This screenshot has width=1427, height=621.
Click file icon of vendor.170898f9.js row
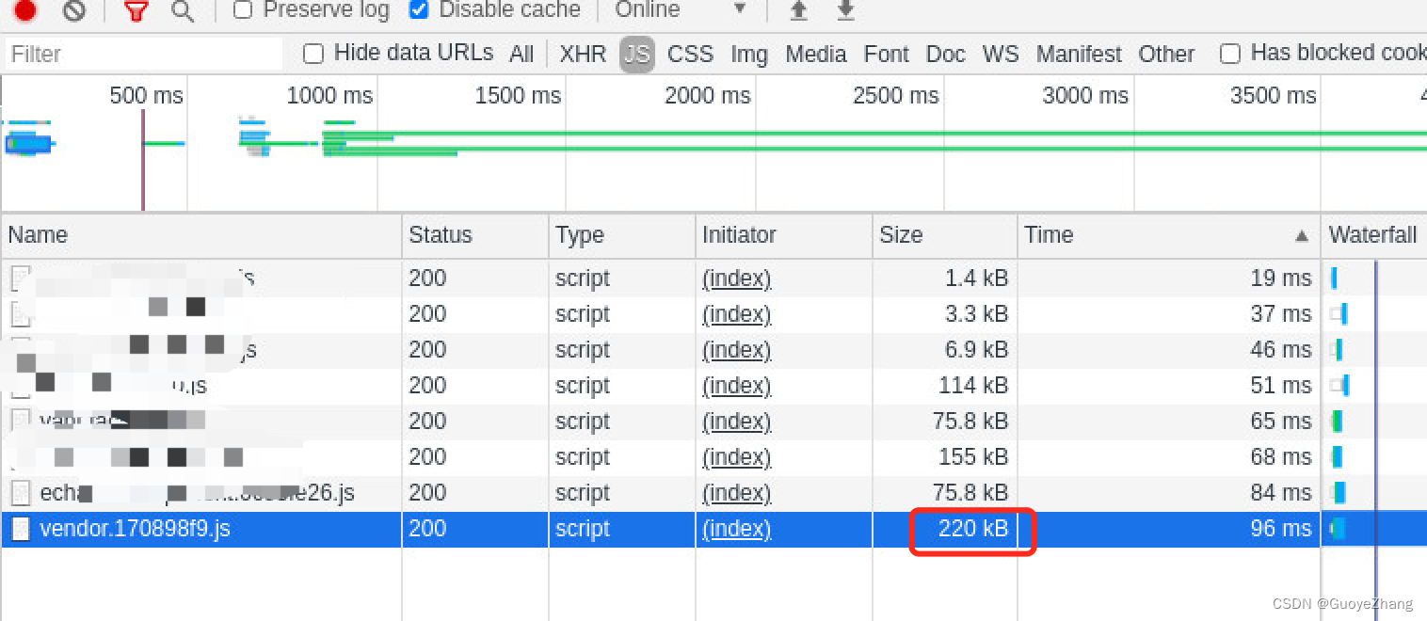[x=21, y=529]
